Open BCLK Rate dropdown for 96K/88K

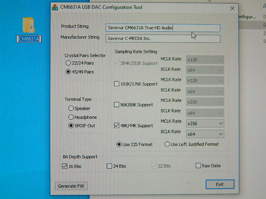point(205,113)
